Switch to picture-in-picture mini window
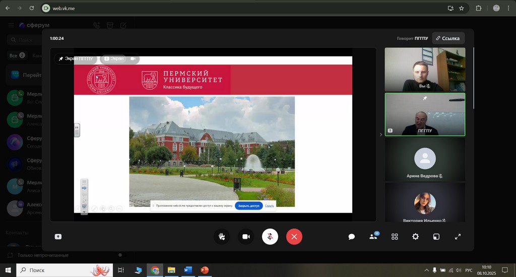Screen dimensions: 516x277 [436, 237]
